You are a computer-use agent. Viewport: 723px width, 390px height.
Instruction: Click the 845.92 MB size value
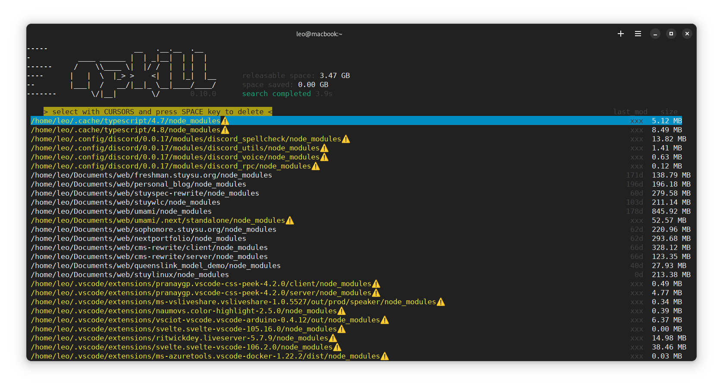click(x=671, y=212)
